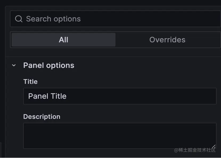
Task: Click the scrollbar at the left edge
Action: 1,150
